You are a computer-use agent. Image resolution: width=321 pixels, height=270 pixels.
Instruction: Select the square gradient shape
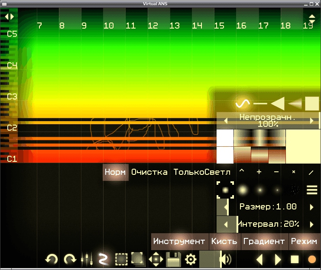pyautogui.click(x=312, y=103)
